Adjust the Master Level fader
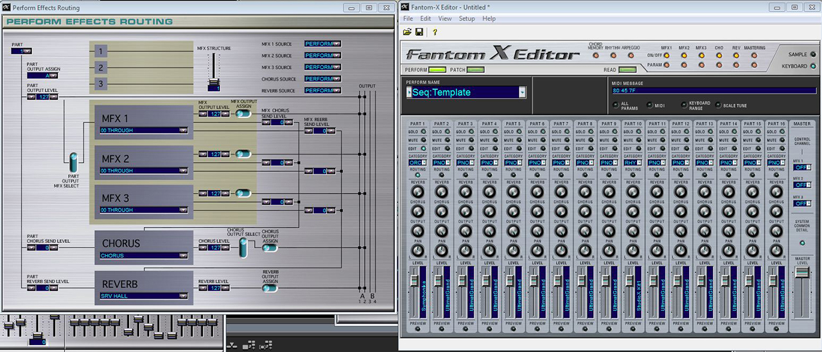Image resolution: width=822 pixels, height=352 pixels. pos(802,272)
